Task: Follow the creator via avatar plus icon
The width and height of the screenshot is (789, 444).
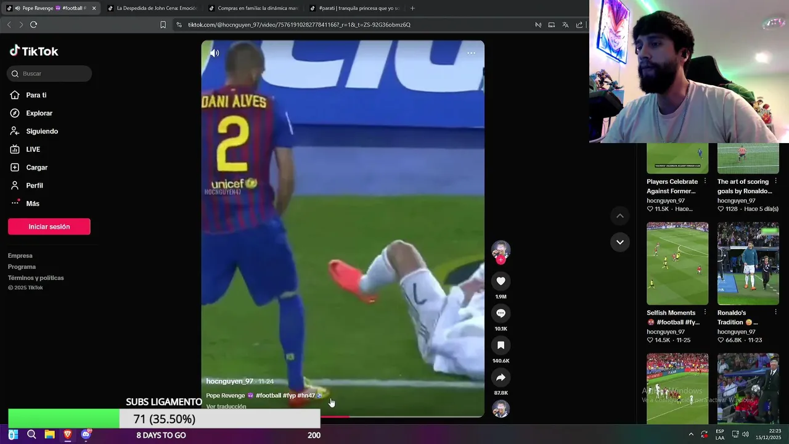Action: point(501,260)
